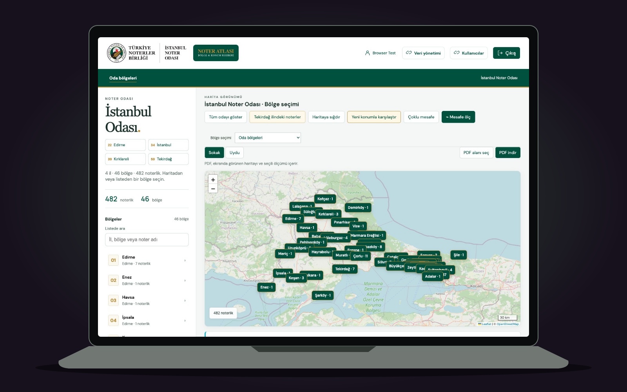Expand the 02 Enez region row chevron
The image size is (627, 392).
point(185,280)
